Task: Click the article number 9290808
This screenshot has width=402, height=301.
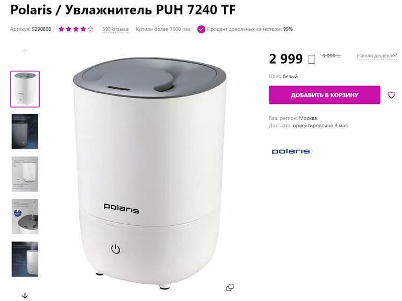Action: 42,29
